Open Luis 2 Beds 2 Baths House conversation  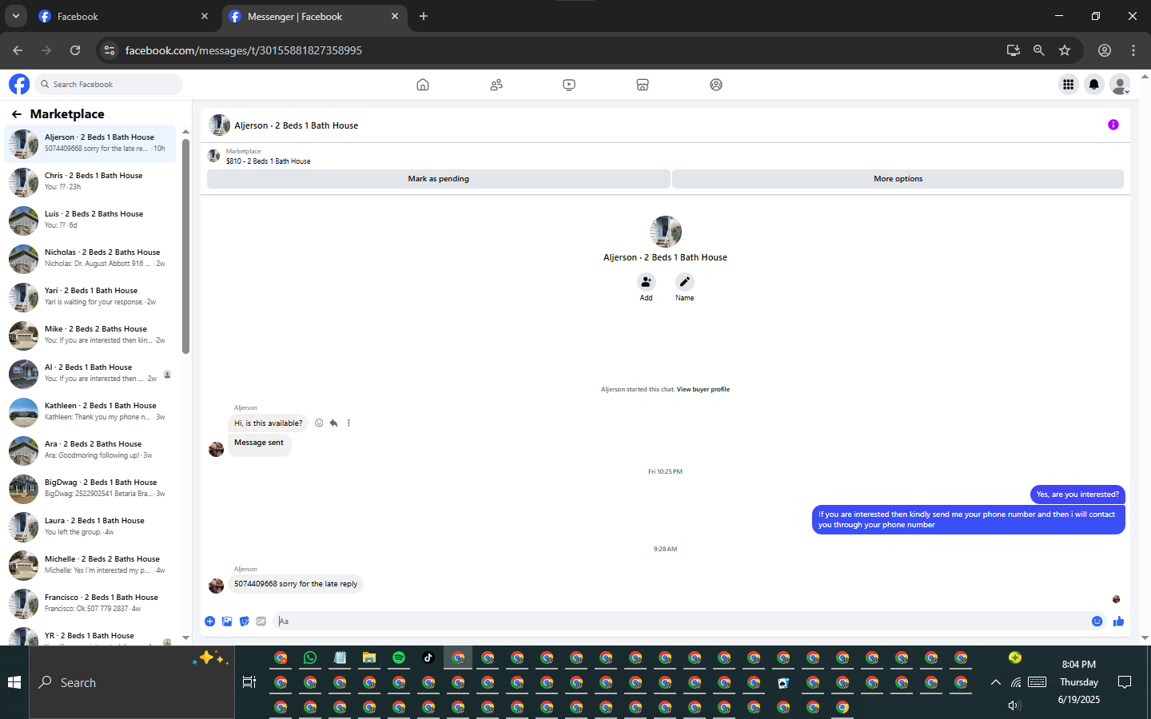[90, 220]
